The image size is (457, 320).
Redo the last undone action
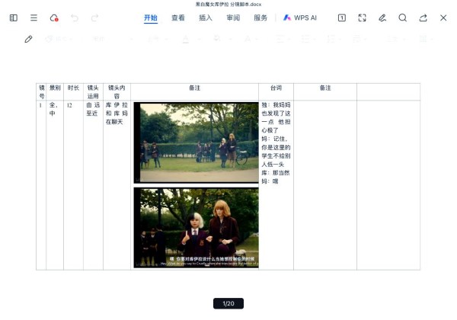[94, 18]
